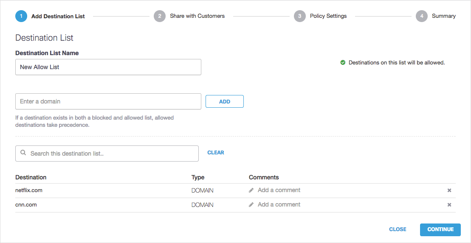
Task: Click the pencil icon for cnn.com comment
Action: [251, 205]
